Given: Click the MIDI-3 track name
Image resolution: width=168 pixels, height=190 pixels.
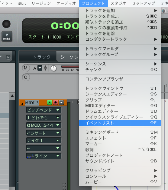Looking at the screenshot, I should pyautogui.click(x=32, y=103).
